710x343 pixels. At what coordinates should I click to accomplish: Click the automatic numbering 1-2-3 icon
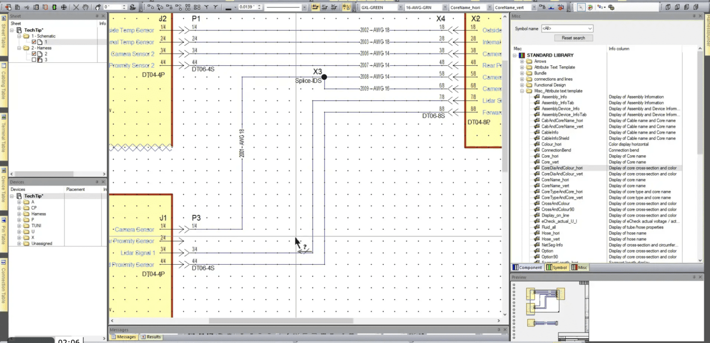[600, 7]
